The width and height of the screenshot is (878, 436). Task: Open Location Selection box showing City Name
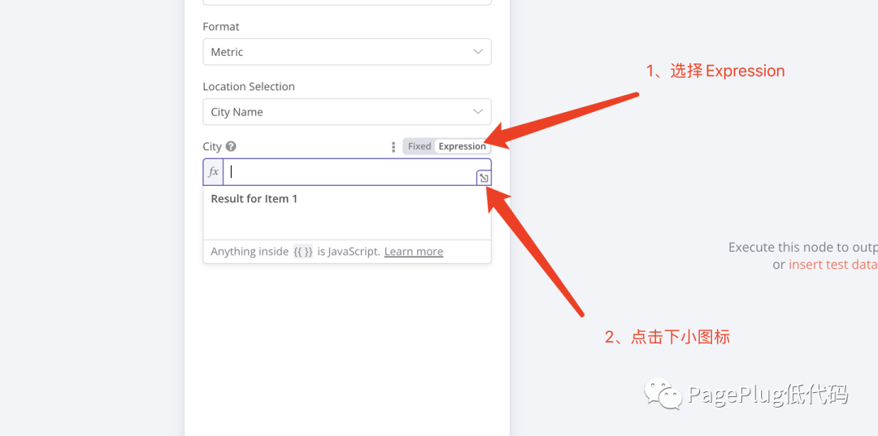click(x=346, y=112)
